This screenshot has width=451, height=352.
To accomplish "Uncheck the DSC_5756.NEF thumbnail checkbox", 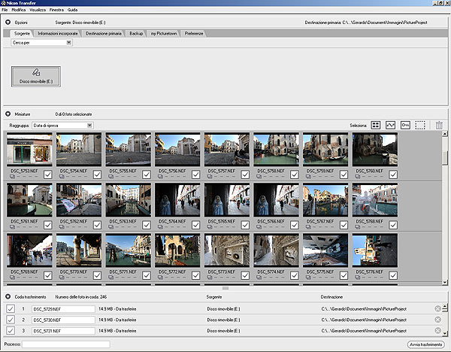I will [x=196, y=174].
